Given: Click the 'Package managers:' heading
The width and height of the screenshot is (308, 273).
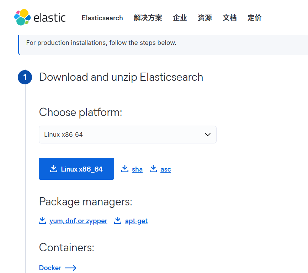Looking at the screenshot, I should point(86,202).
